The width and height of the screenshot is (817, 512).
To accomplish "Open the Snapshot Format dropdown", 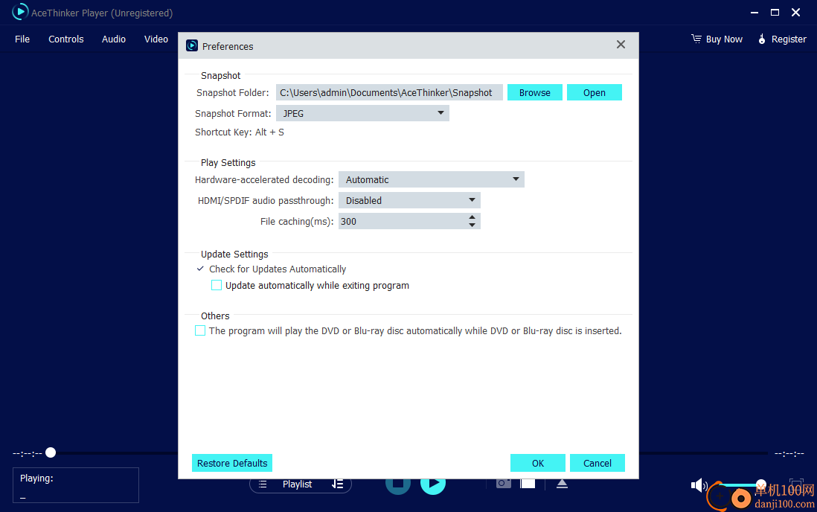I will (x=362, y=113).
